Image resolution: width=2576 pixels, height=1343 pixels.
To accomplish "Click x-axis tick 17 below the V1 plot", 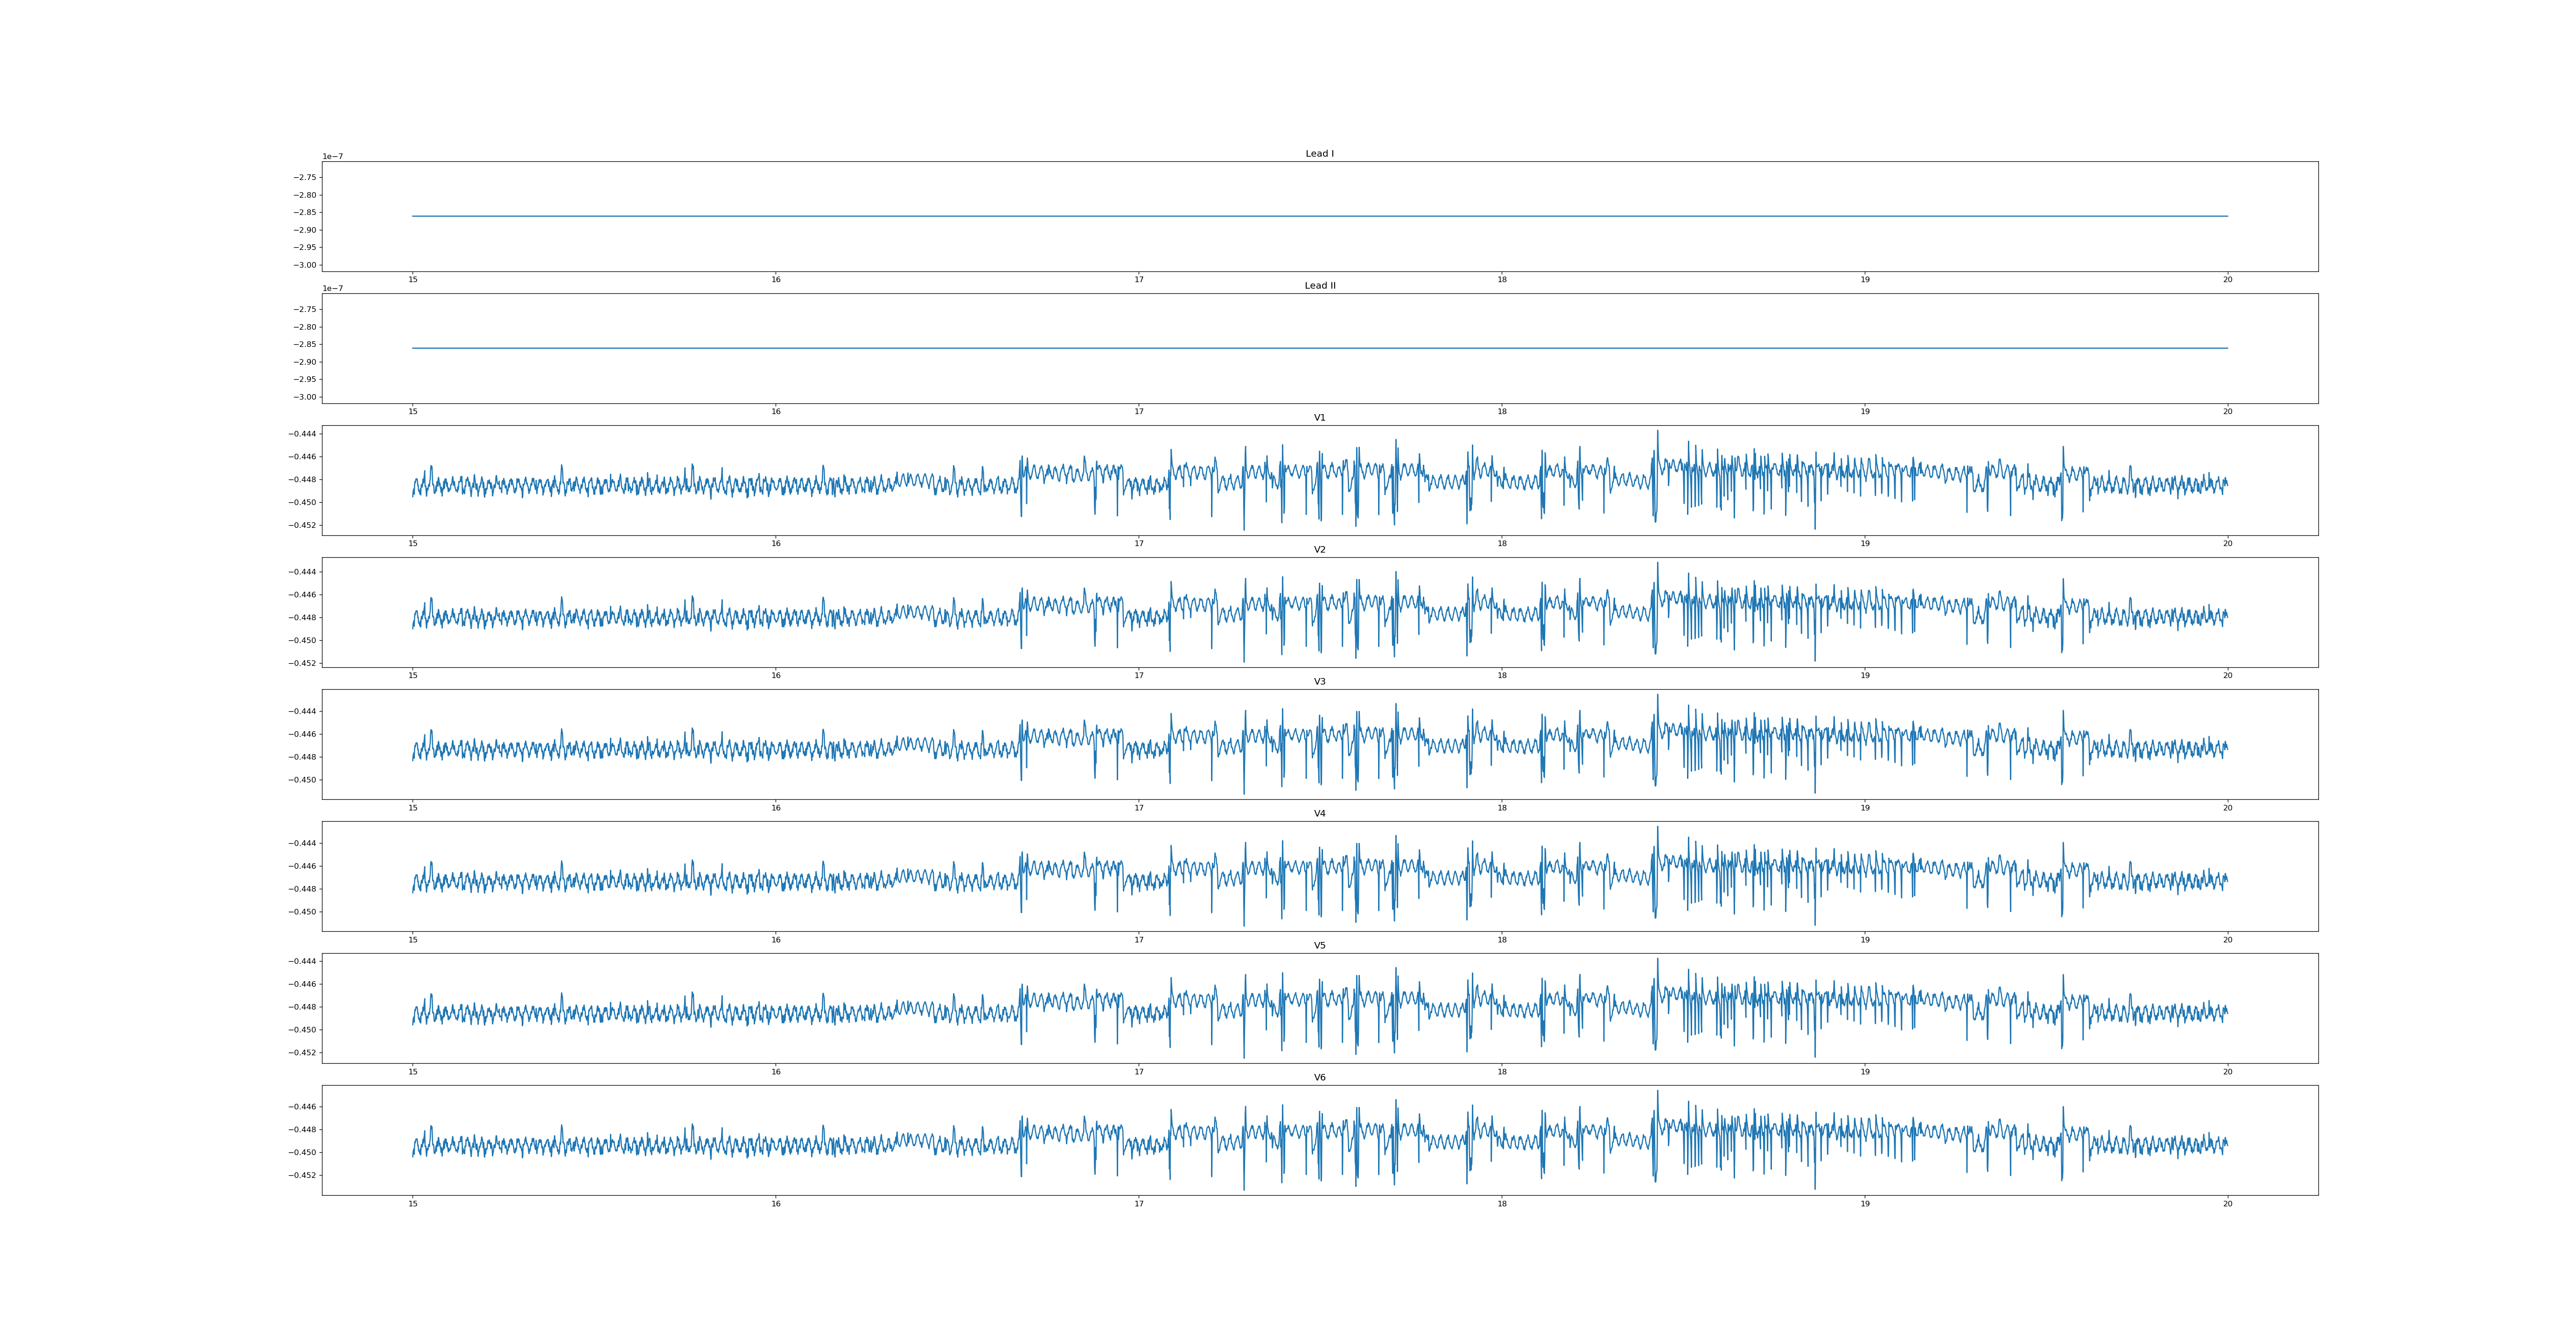I will 1138,544.
